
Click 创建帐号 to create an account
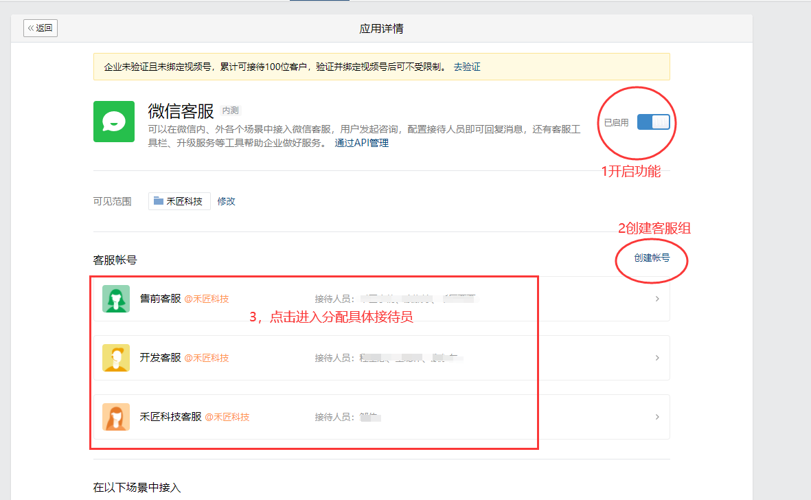pos(652,258)
